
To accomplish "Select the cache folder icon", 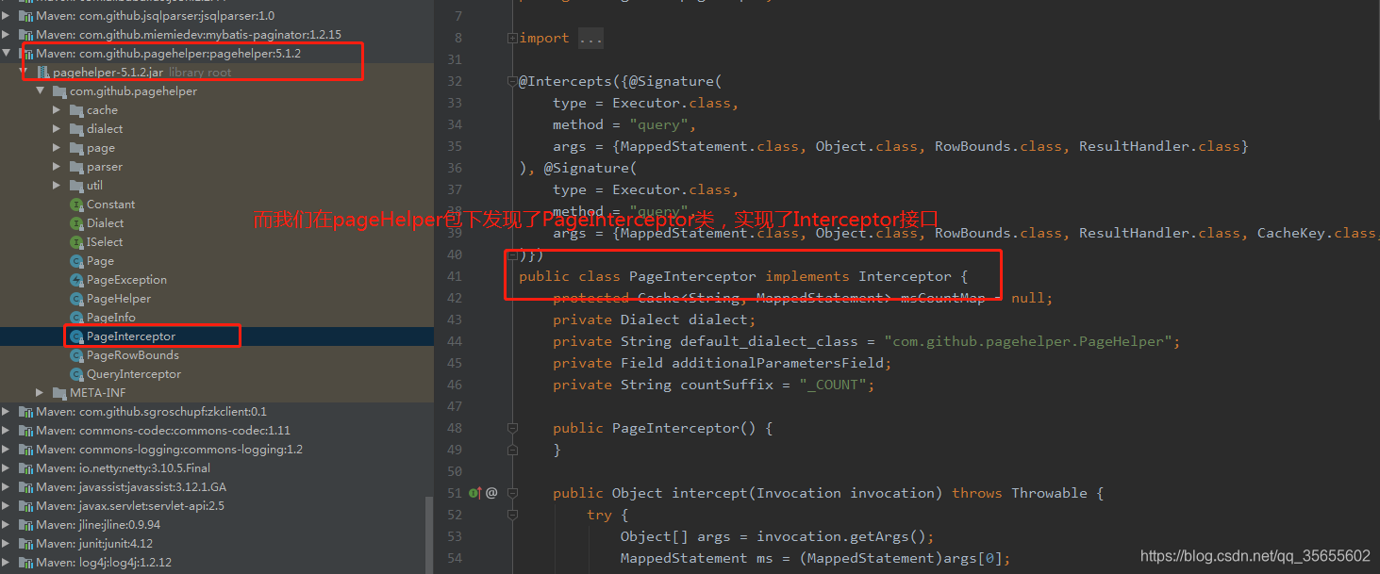I will [x=76, y=110].
